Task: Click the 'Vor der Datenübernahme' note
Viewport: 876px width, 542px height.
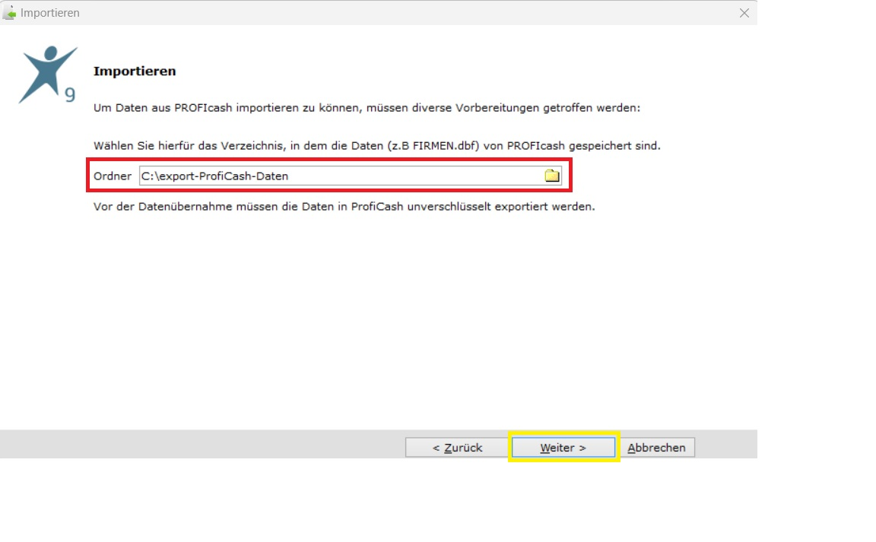Action: pyautogui.click(x=344, y=207)
